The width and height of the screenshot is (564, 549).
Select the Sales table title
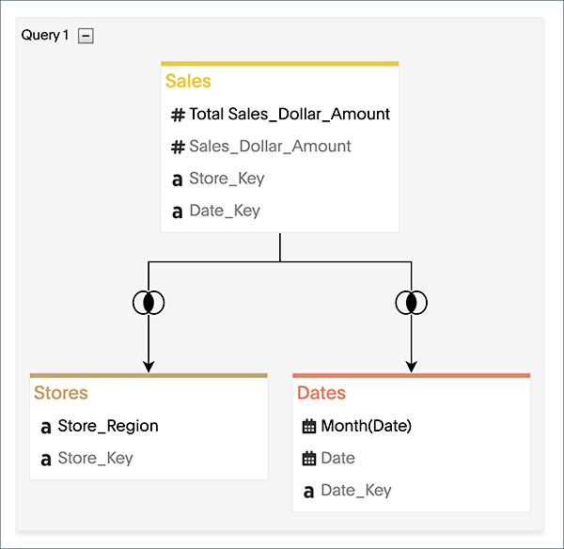coord(188,82)
